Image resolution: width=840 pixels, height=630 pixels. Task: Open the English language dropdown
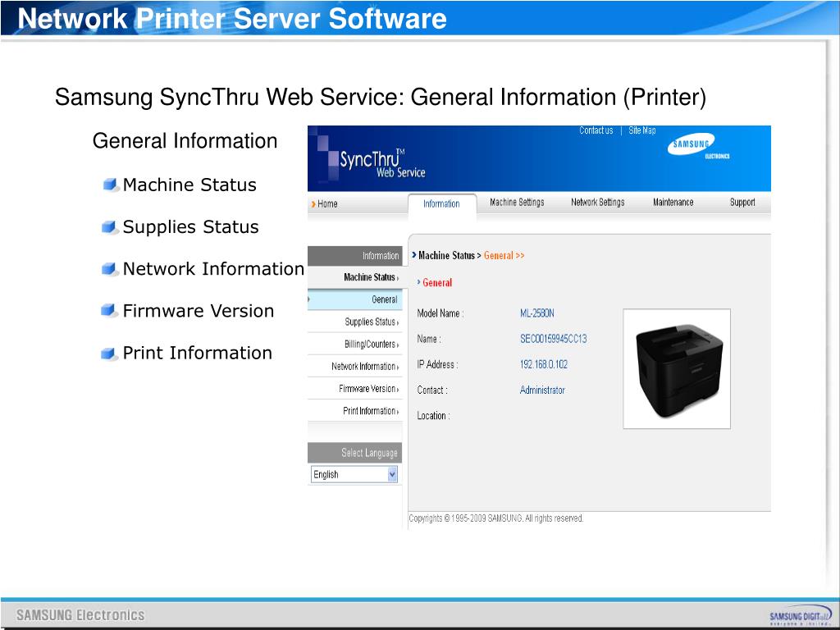(x=354, y=474)
